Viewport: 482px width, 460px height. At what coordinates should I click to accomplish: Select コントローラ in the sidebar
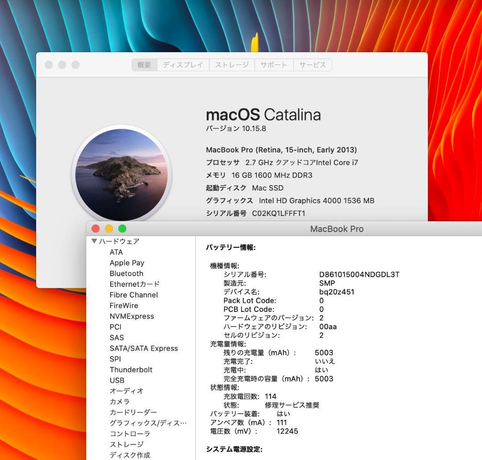130,434
